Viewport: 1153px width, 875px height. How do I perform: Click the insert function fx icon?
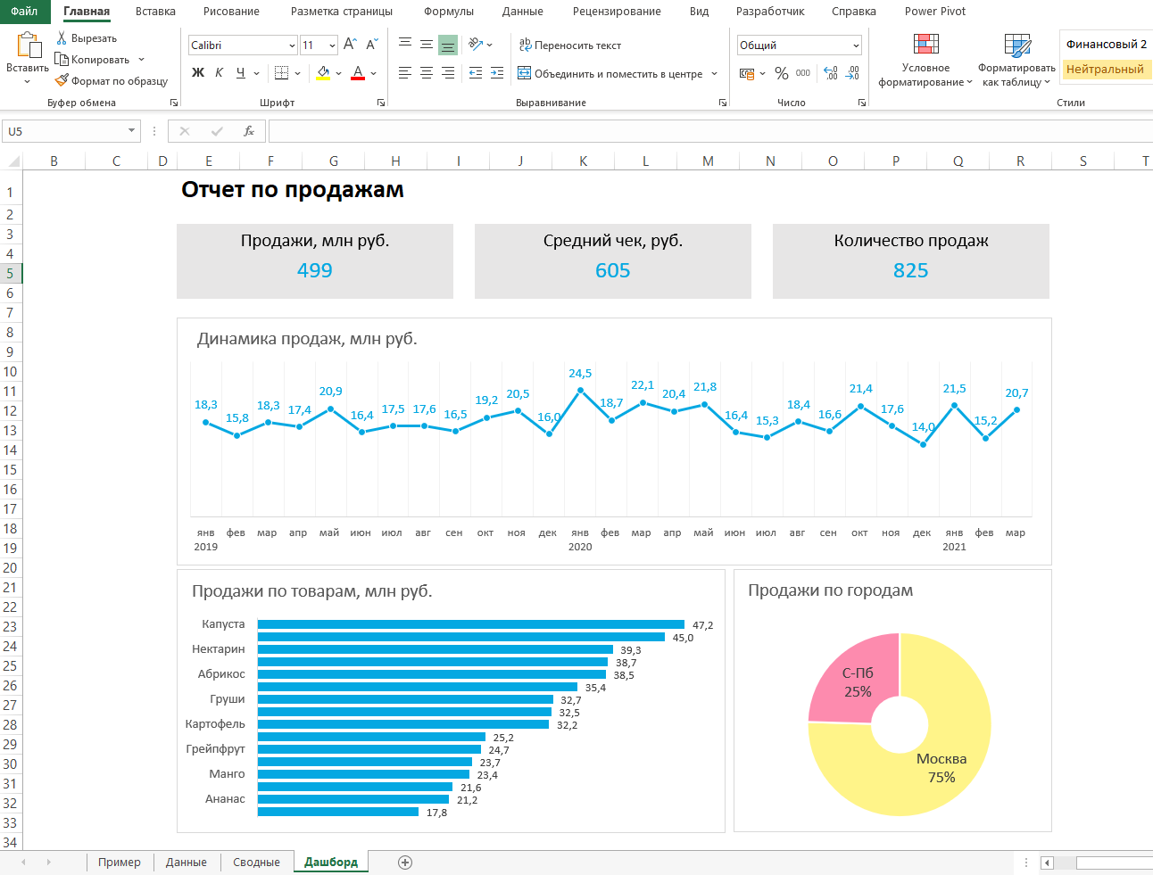(x=249, y=131)
